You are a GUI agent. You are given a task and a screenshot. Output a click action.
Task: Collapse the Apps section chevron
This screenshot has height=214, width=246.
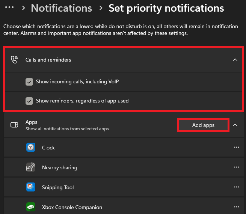pyautogui.click(x=235, y=125)
